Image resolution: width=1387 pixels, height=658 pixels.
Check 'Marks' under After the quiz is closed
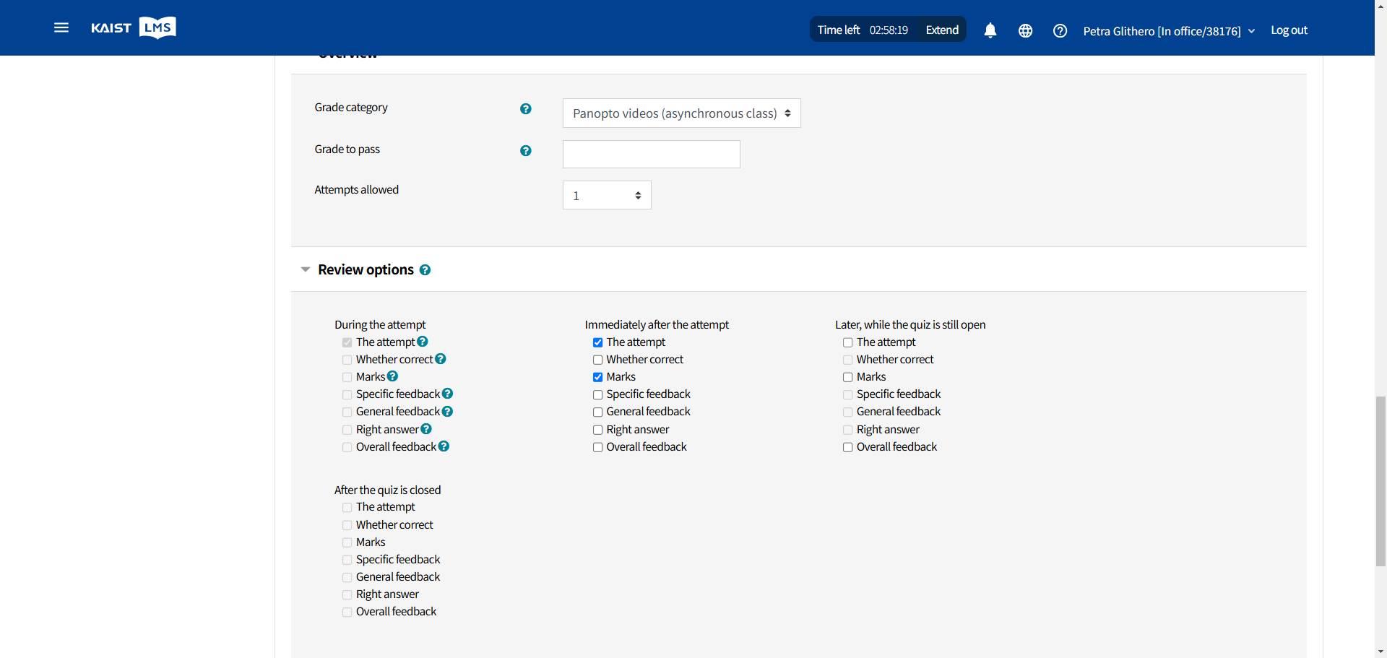pos(347,542)
